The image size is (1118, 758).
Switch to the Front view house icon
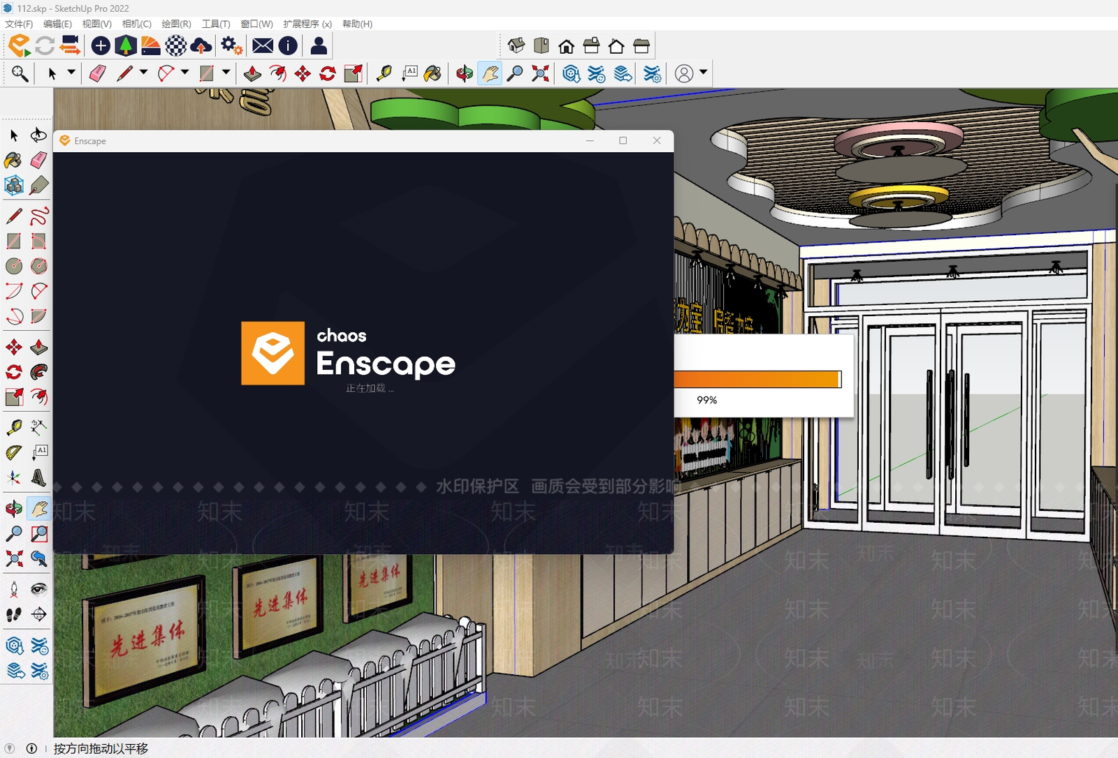click(567, 46)
